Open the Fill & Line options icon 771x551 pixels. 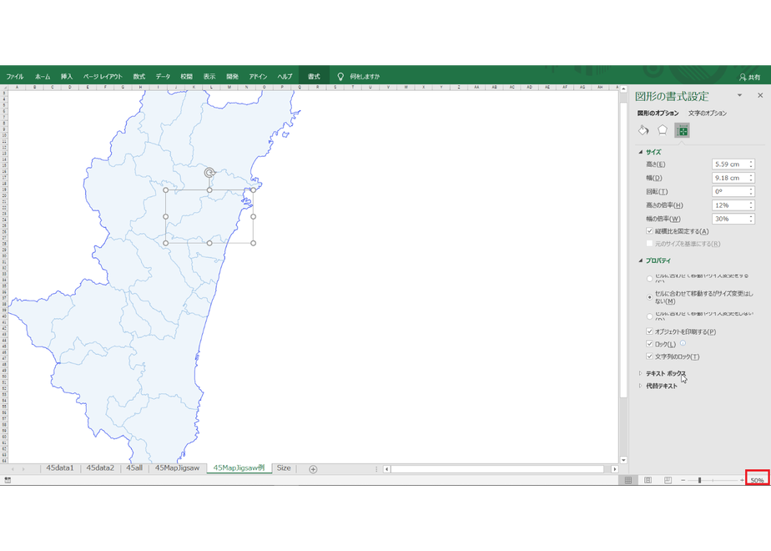(x=643, y=130)
